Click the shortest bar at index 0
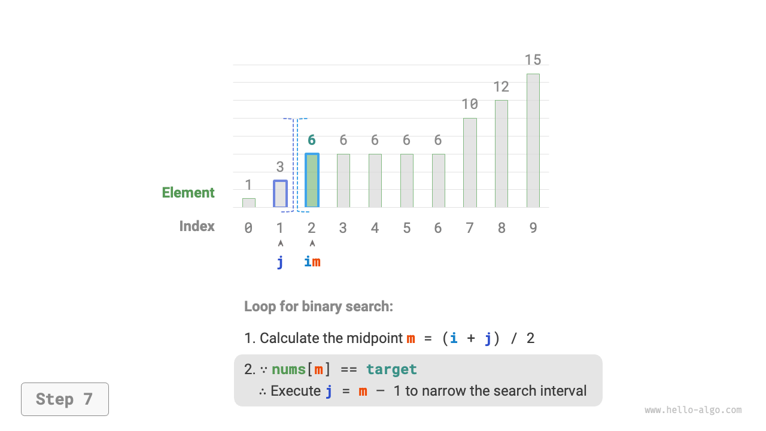 pyautogui.click(x=249, y=203)
